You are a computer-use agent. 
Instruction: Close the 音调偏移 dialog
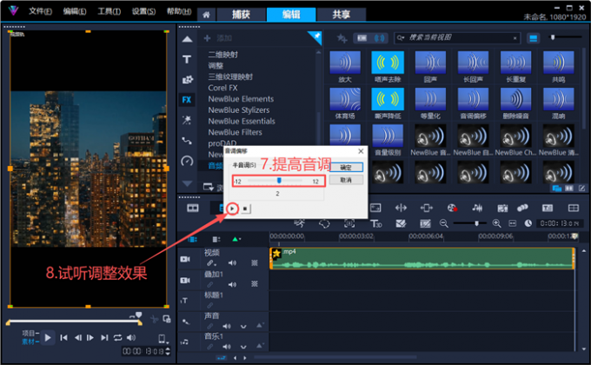point(361,151)
